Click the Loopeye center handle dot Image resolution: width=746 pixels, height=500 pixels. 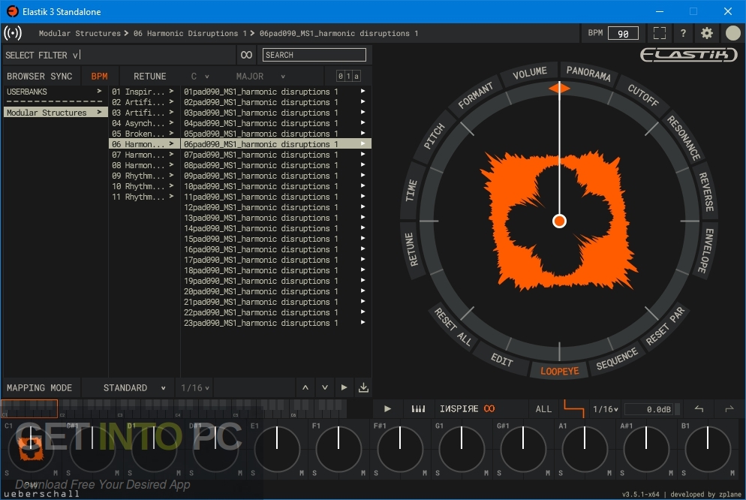pyautogui.click(x=560, y=221)
